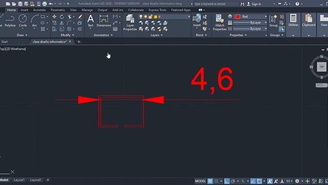
Task: Expand the Annotation panel
Action: (103, 35)
